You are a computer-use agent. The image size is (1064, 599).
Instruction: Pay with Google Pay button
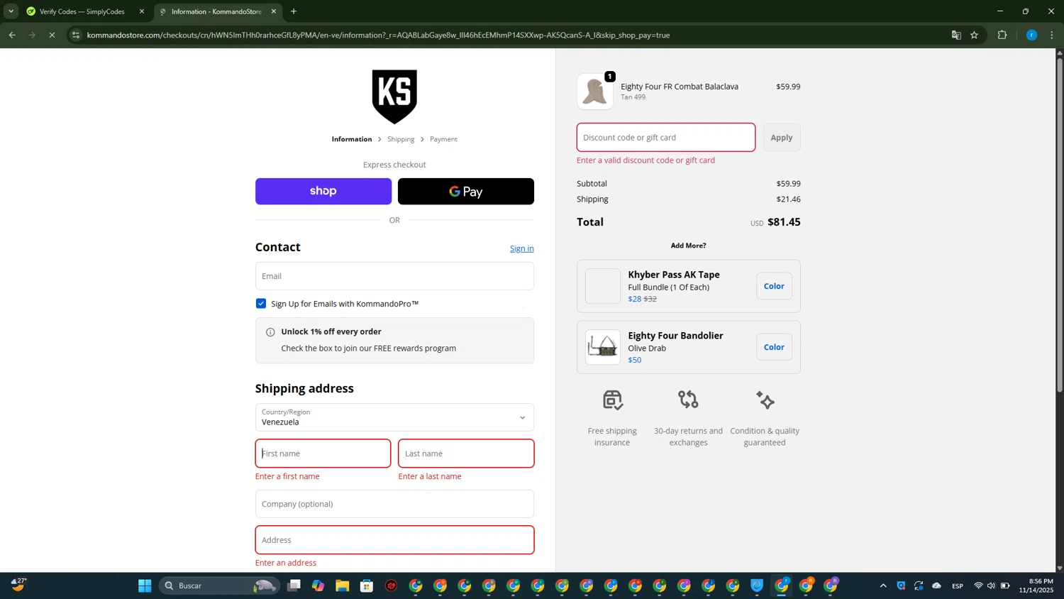click(466, 192)
